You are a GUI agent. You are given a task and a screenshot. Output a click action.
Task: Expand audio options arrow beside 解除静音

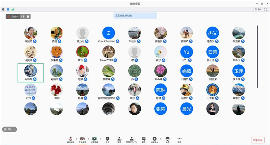pos(76,139)
